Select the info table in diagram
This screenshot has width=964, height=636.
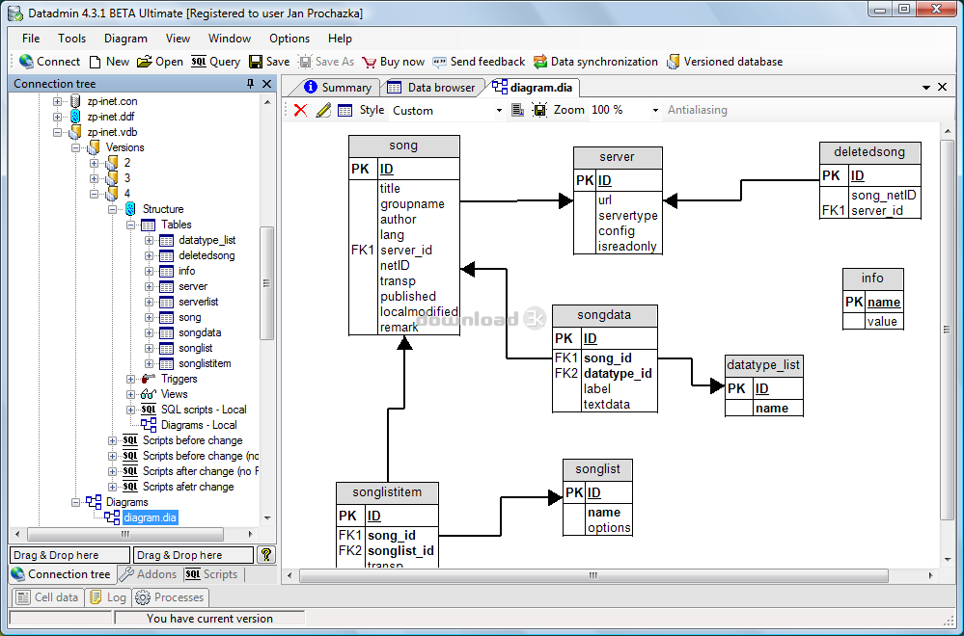click(x=872, y=299)
